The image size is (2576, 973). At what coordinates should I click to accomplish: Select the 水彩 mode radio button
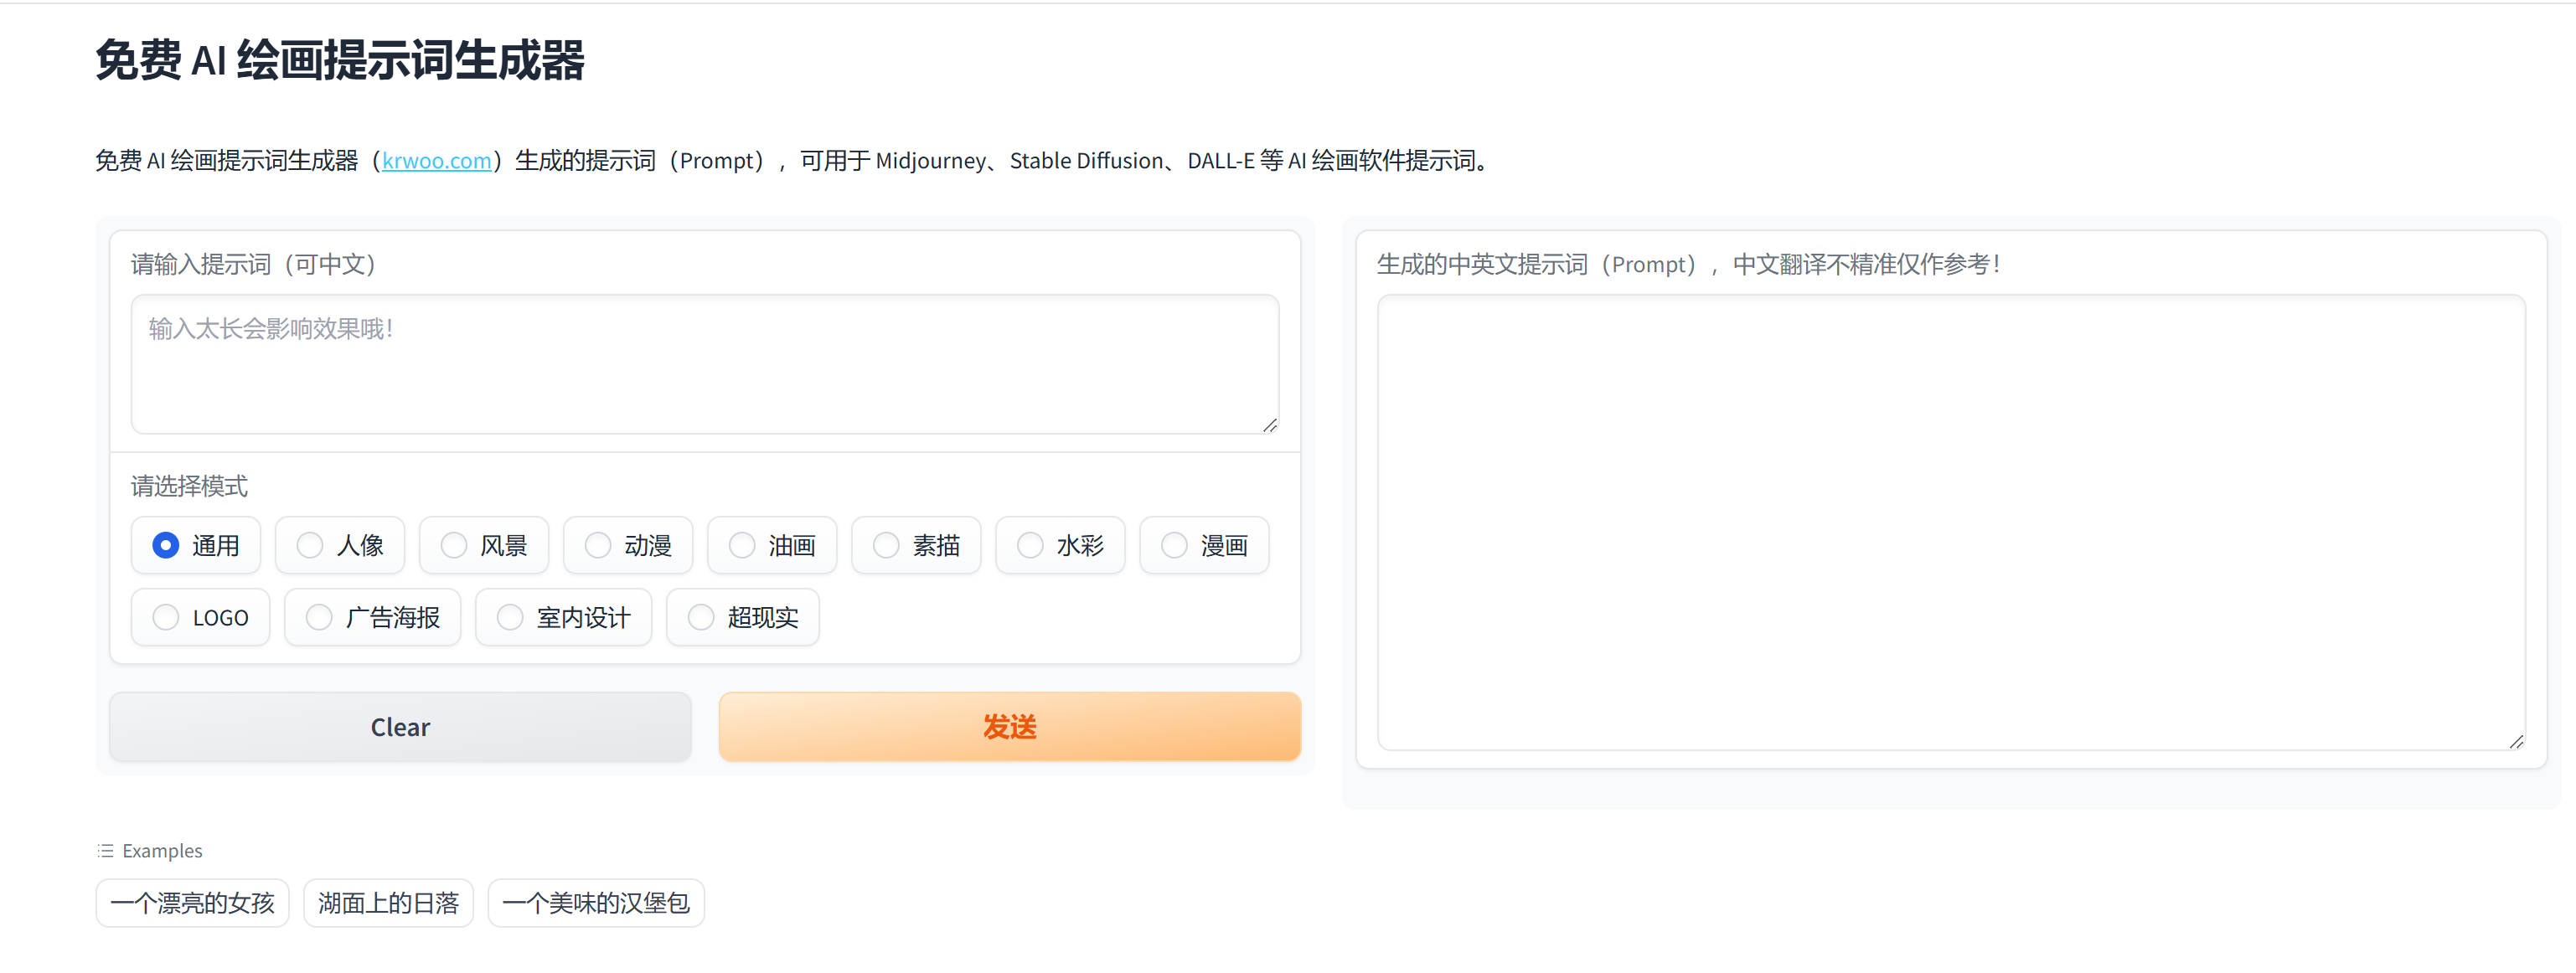tap(1030, 545)
